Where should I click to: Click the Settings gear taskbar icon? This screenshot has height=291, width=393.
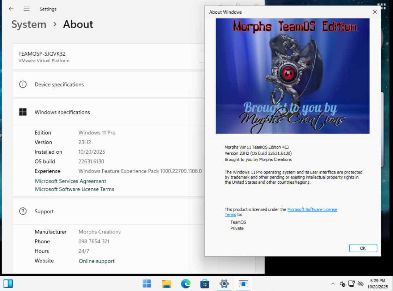(224, 284)
